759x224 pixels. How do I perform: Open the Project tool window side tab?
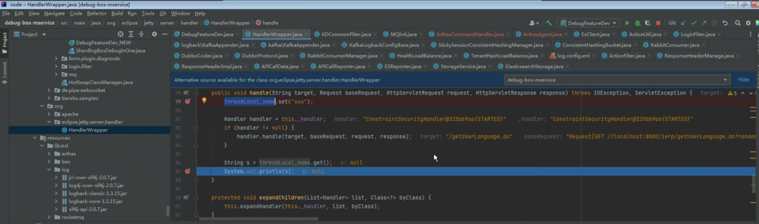click(x=4, y=43)
